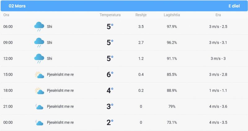Click the rain cloud icon at 09:00

[x=39, y=43]
